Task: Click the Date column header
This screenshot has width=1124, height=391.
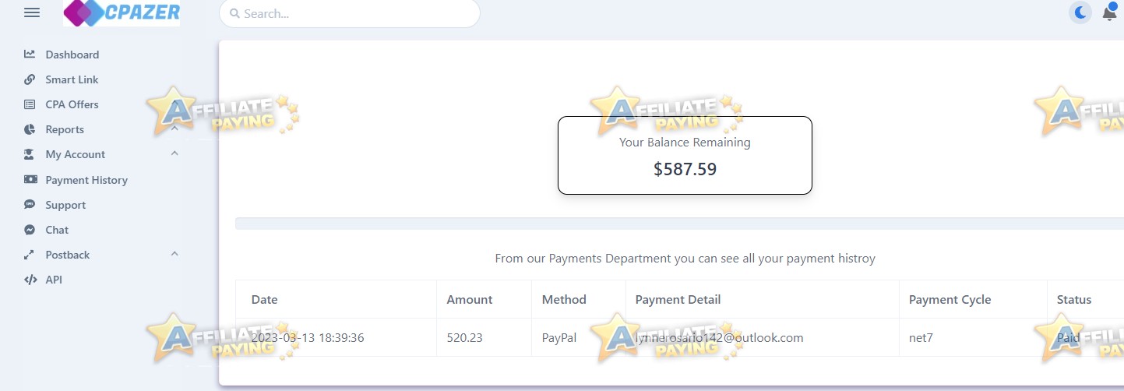Action: pos(264,299)
